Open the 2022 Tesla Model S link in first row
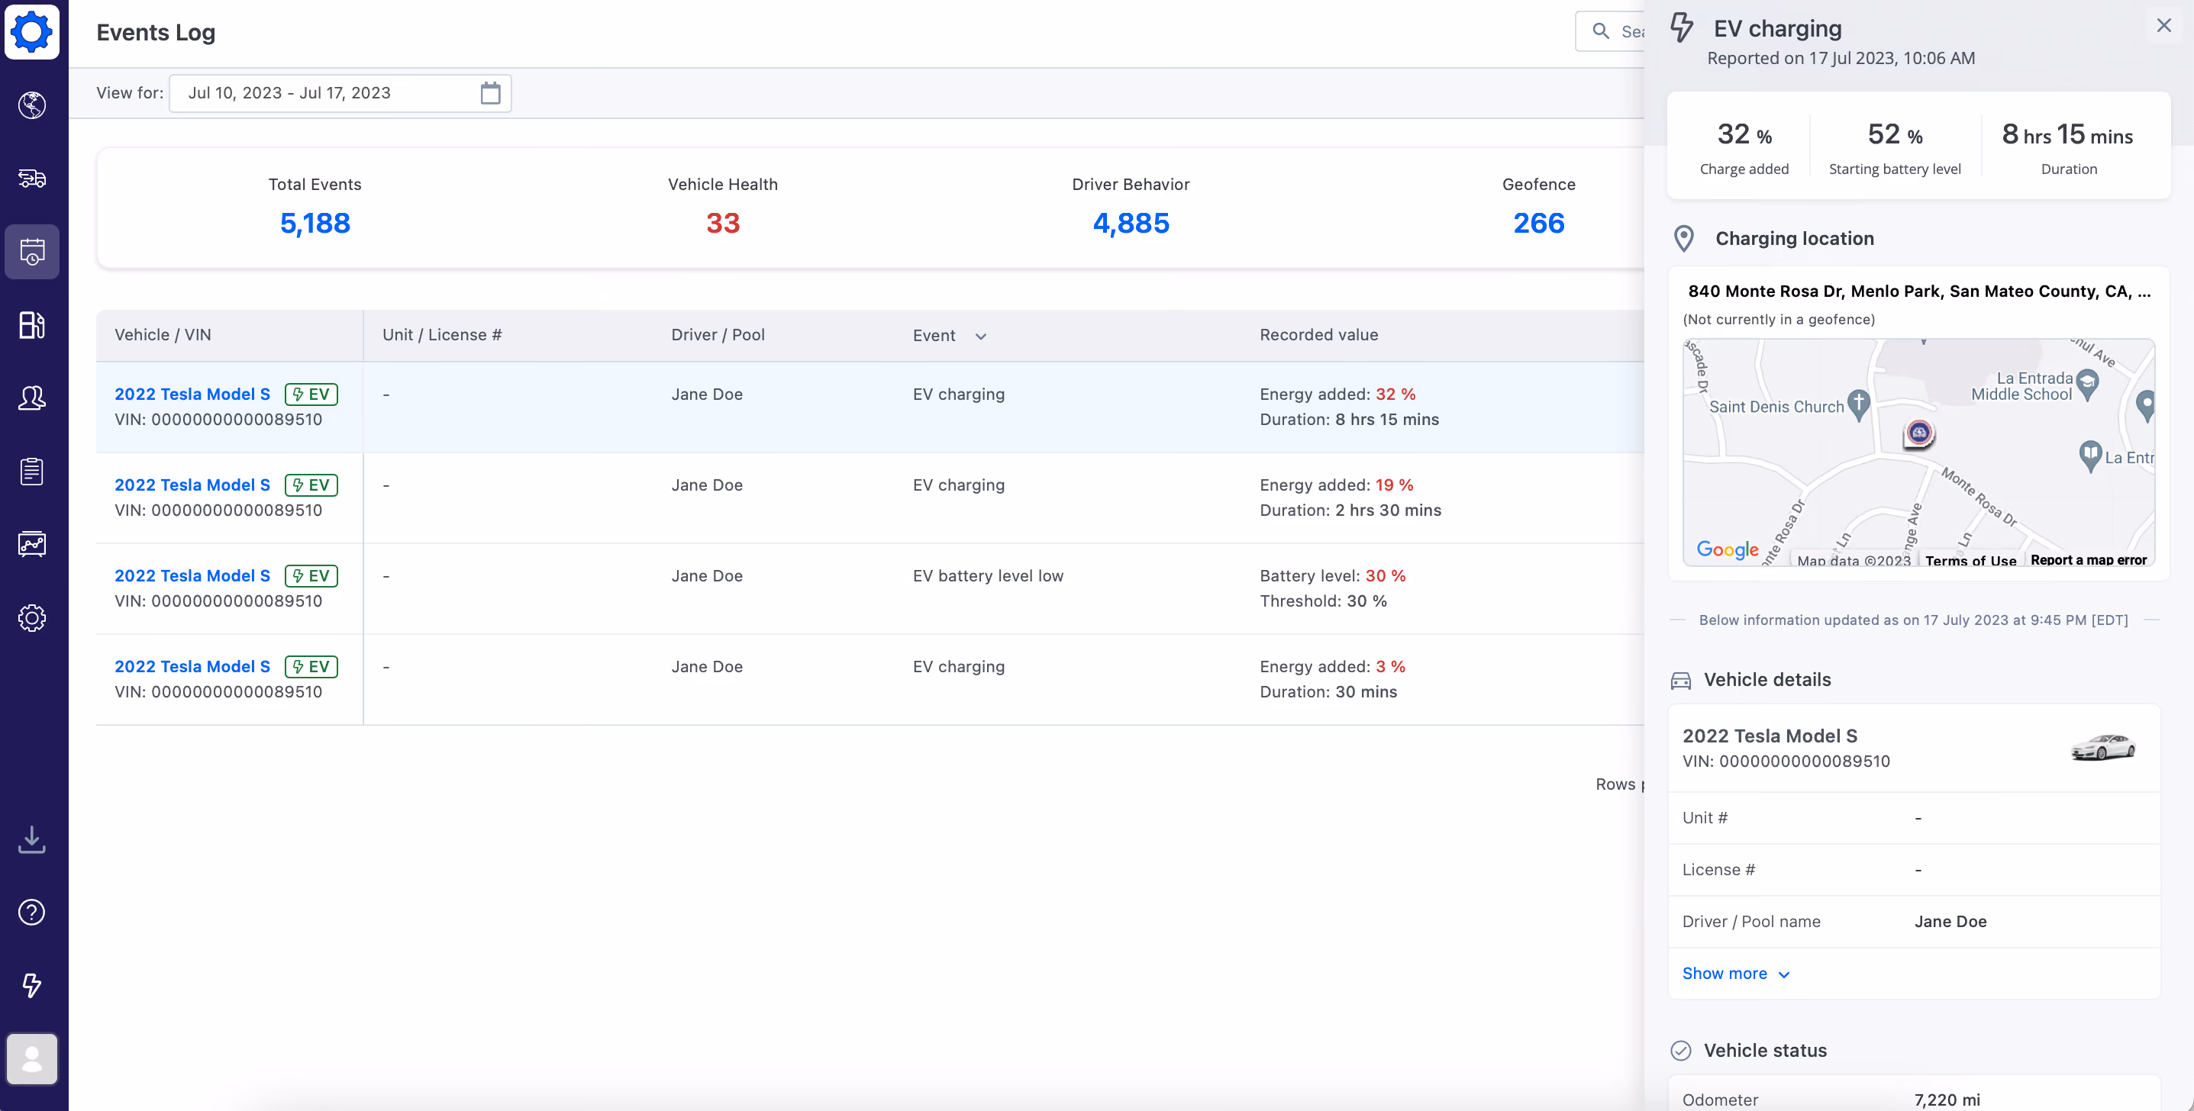 [192, 394]
